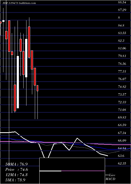The image size is (131, 184).
Task: Click the BSE 519475 bullkhan.com title text
Action: tap(19, 3)
